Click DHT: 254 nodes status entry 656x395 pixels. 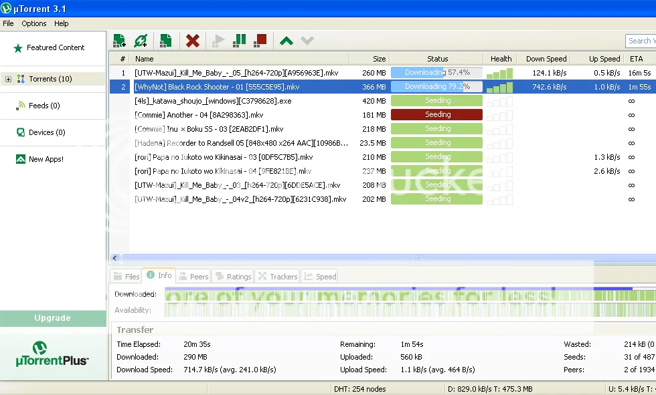pyautogui.click(x=360, y=389)
